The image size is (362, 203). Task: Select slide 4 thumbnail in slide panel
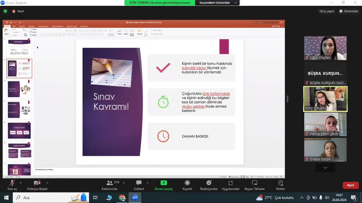(19, 110)
